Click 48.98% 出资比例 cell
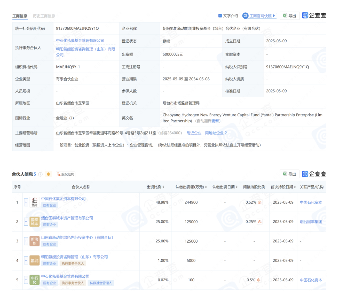 coord(162,203)
